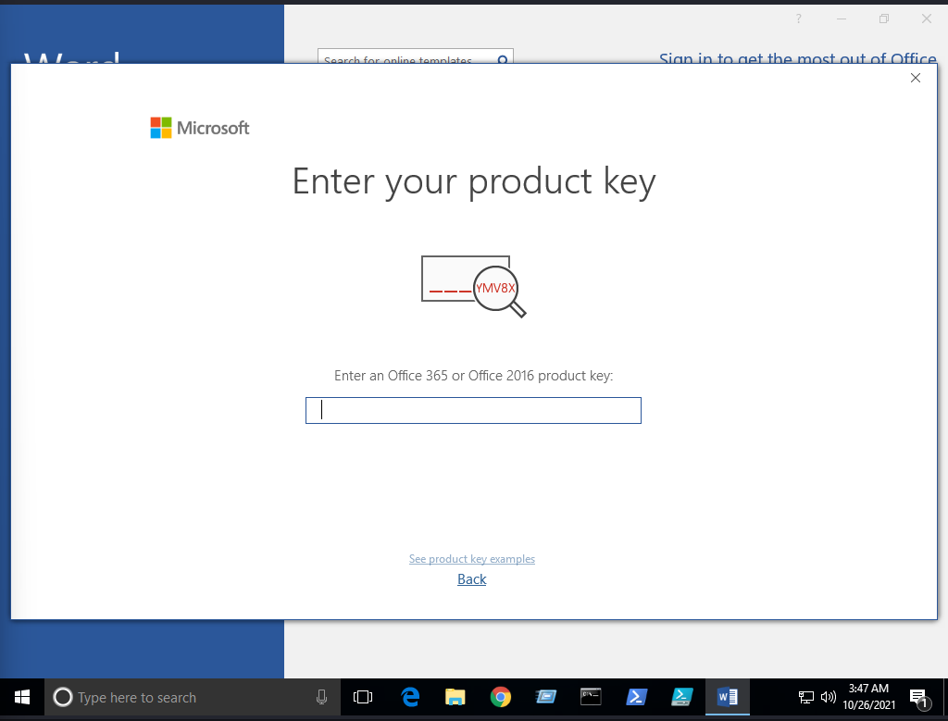The height and width of the screenshot is (721, 948).
Task: Close the Enter your product key dialog
Action: coord(916,78)
